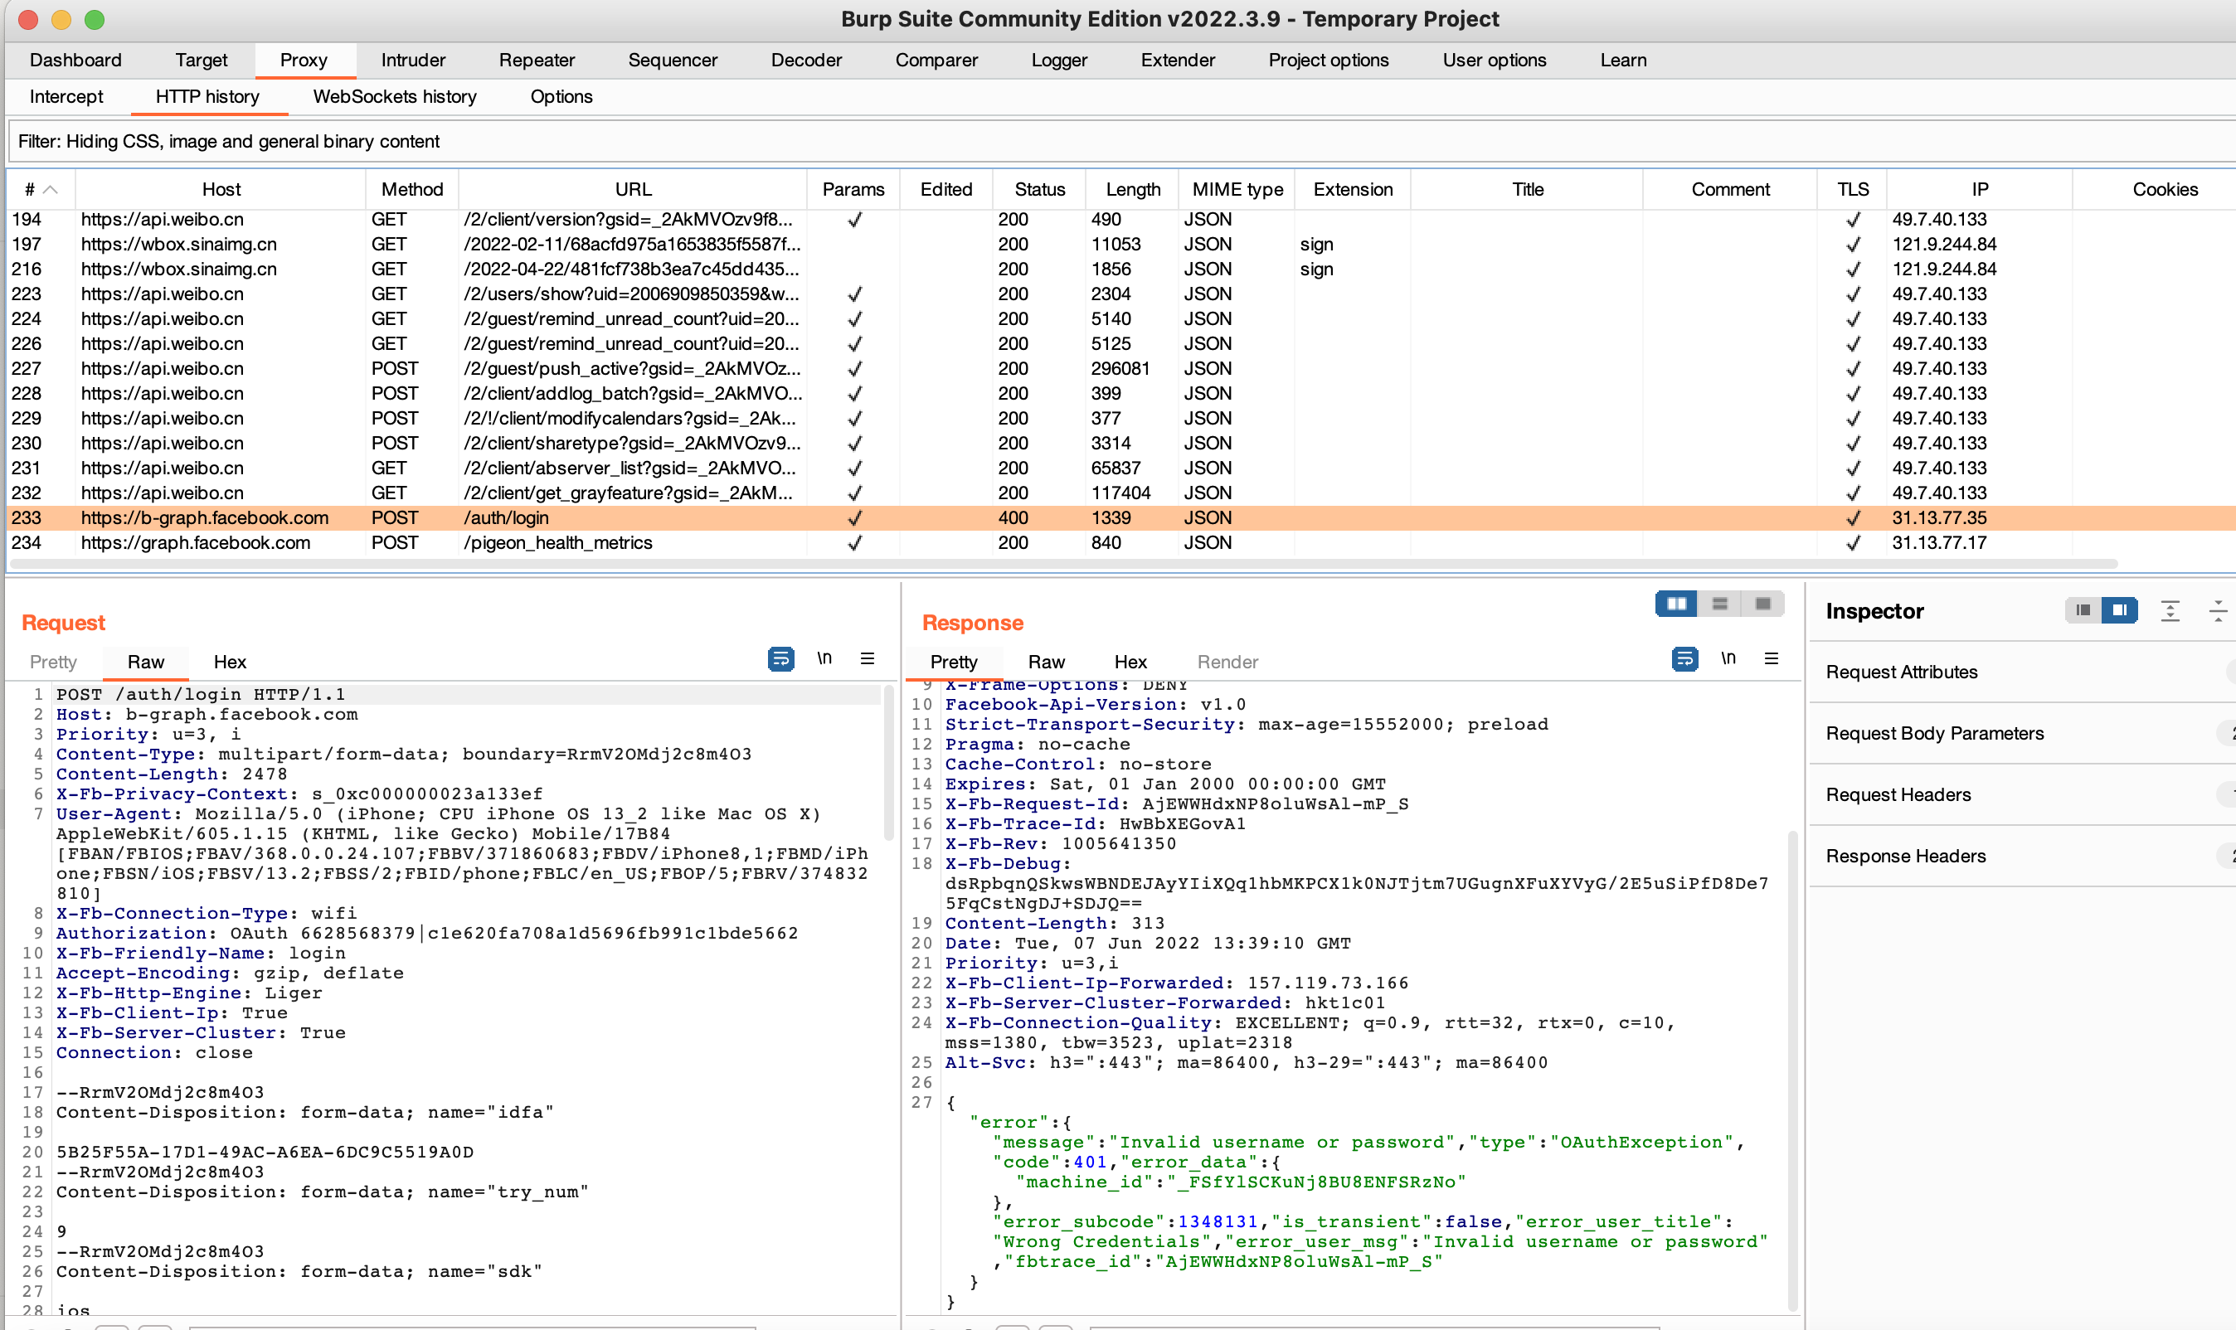Collapse all Inspector sections icon
2236x1330 pixels.
point(2217,611)
